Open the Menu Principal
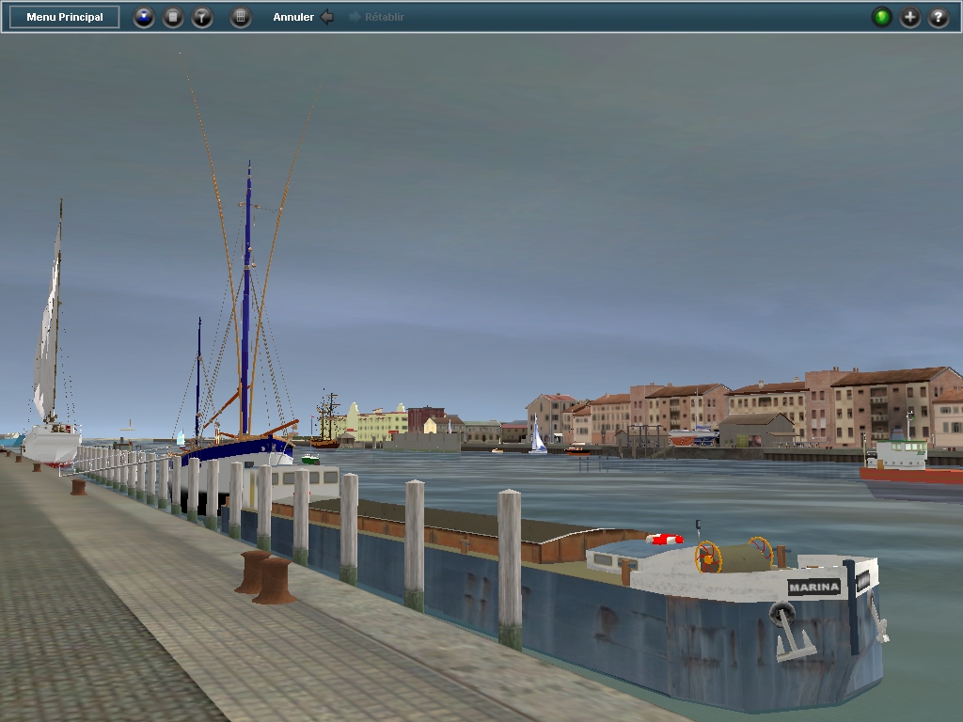Viewport: 963px width, 722px height. [65, 17]
